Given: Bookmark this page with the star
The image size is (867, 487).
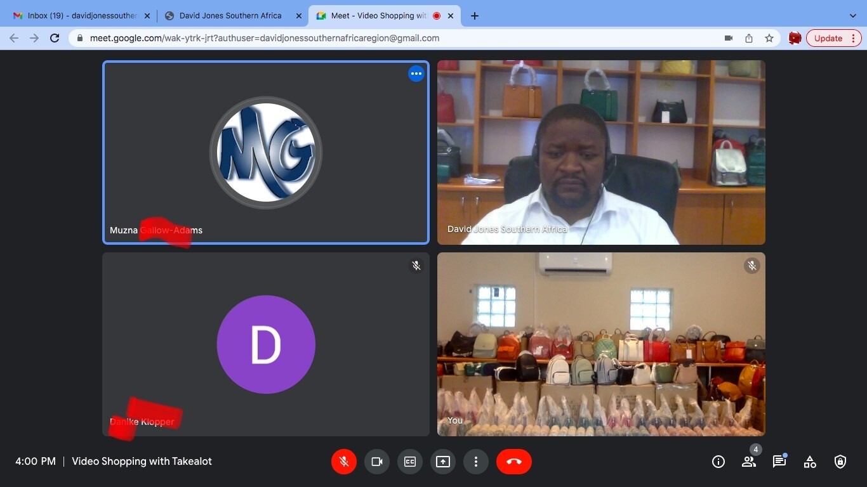Looking at the screenshot, I should click(769, 38).
